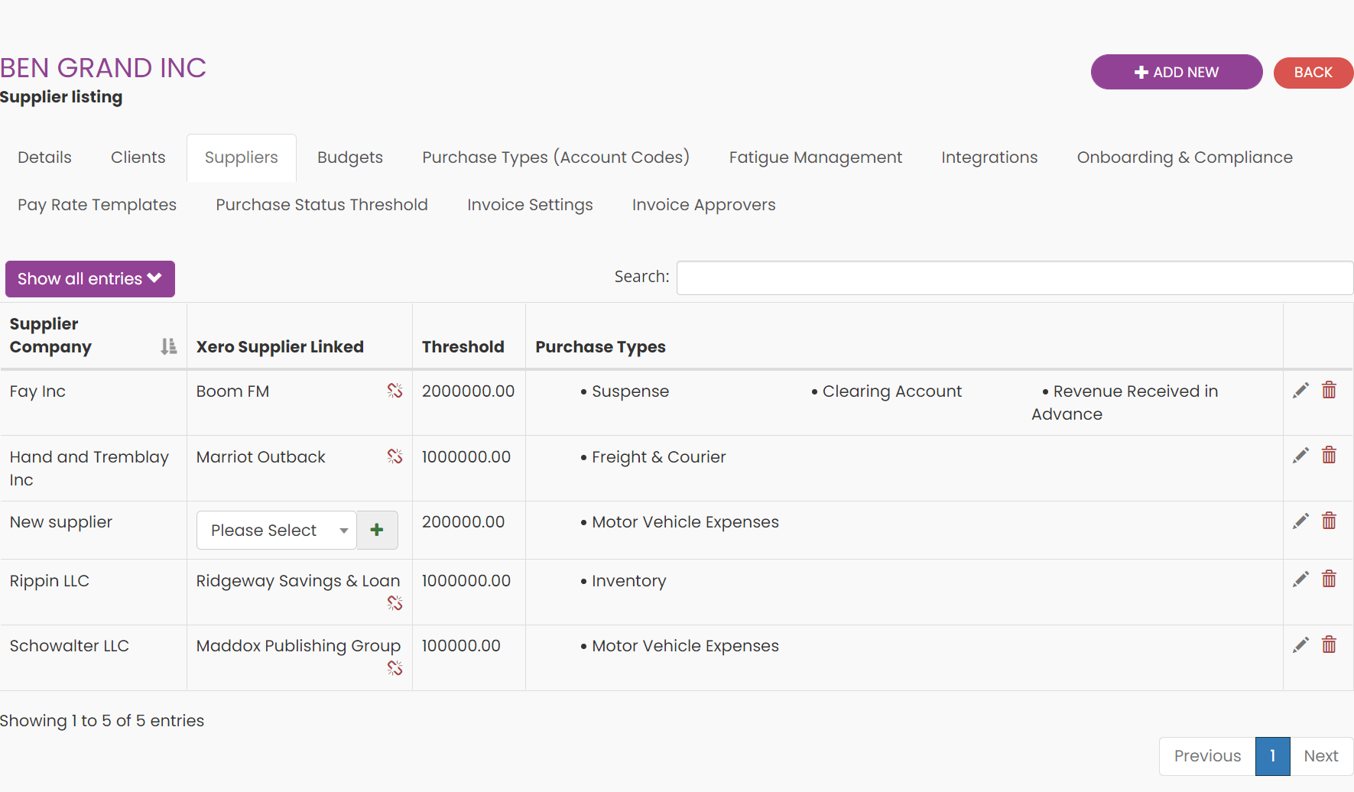
Task: Edit the Fay Inc supplier row
Action: [x=1300, y=391]
